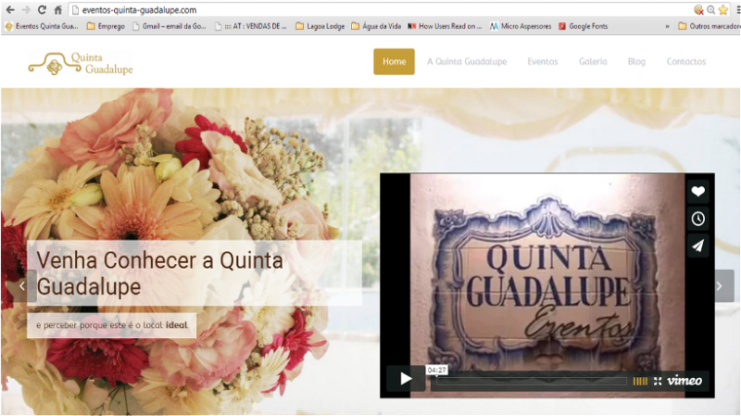Viewport: 741px width, 416px height.
Task: Open the Lagoa Lodge bookmark folder
Action: [320, 27]
